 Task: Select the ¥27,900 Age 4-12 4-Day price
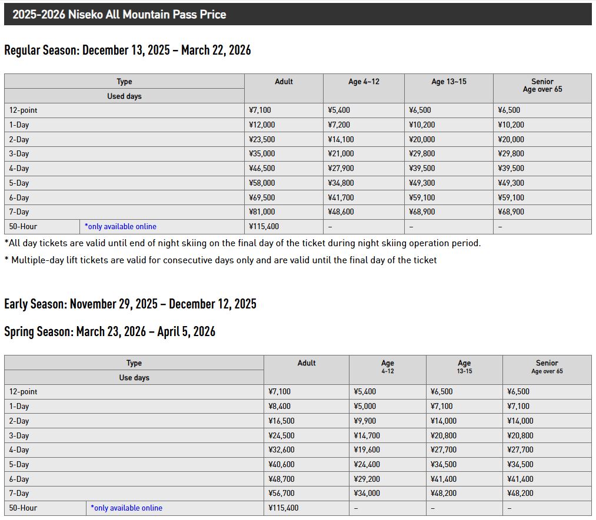(x=341, y=169)
